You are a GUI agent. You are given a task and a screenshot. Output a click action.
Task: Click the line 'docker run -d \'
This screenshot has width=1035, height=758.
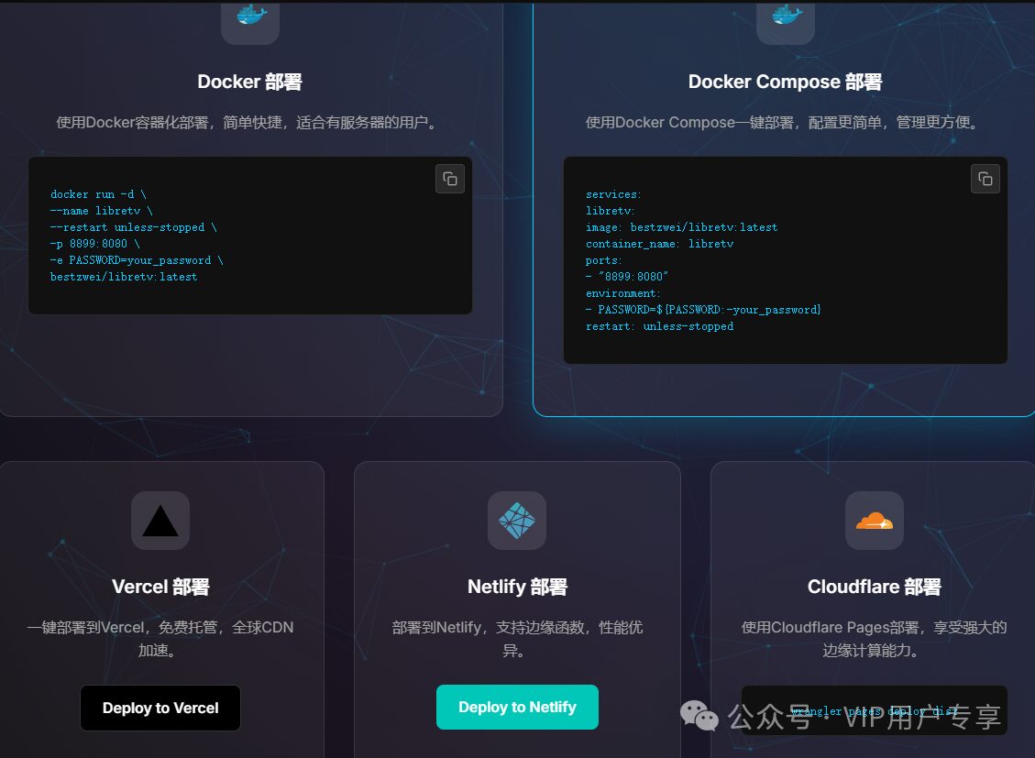point(98,194)
